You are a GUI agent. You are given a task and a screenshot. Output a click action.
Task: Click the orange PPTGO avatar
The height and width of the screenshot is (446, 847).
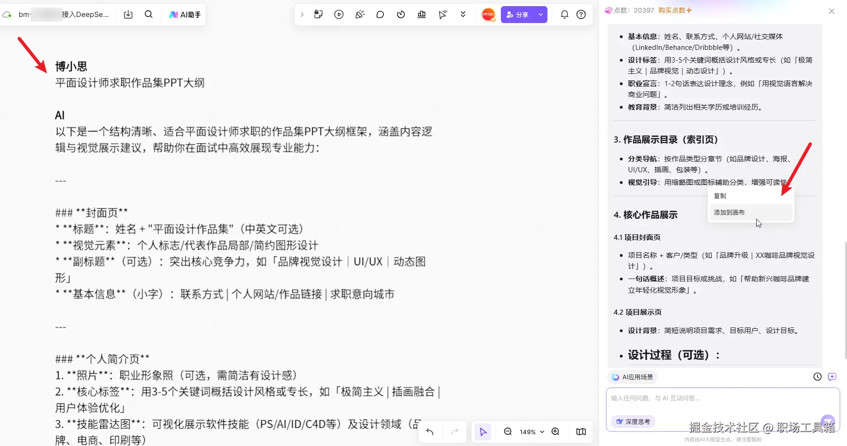point(489,15)
